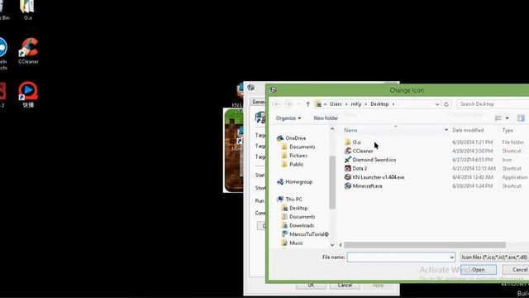Click the navigation pane vertical scrollbar thumb
529x298 pixels.
[332, 182]
